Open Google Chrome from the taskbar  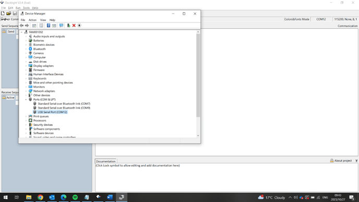pos(40,197)
